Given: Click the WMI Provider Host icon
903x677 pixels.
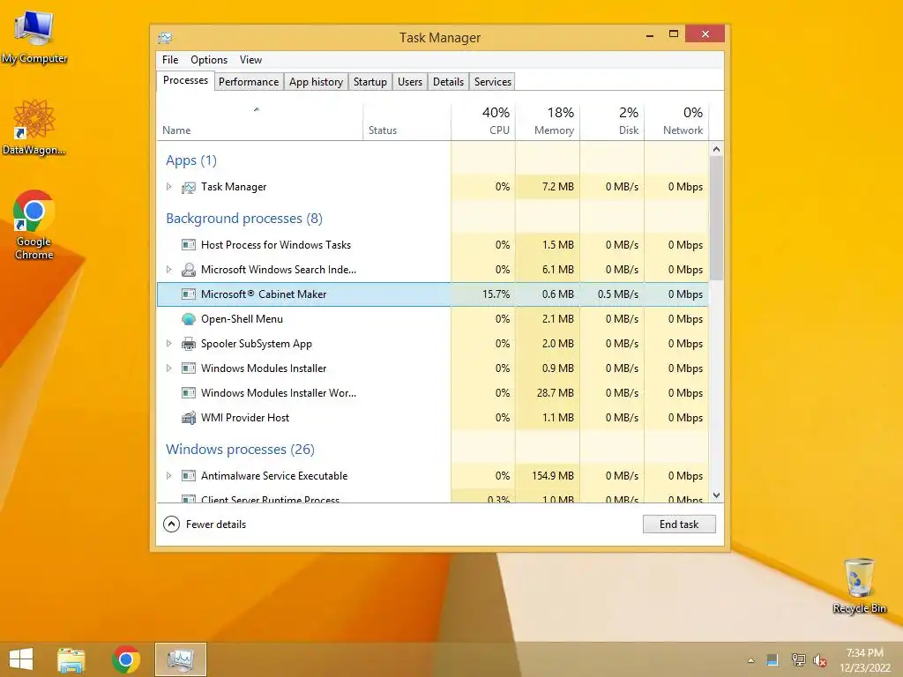Looking at the screenshot, I should point(189,418).
